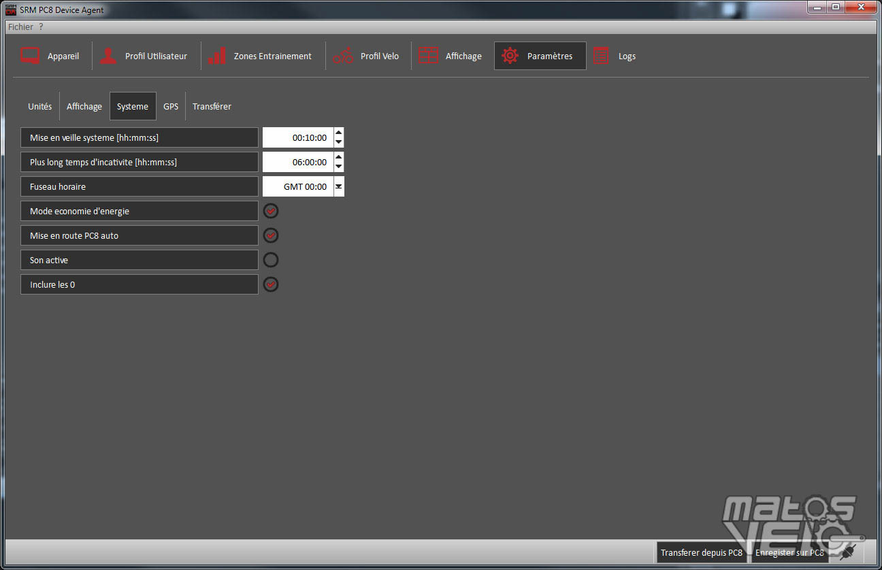Click the 06:00:00 inactivity time field
Image resolution: width=882 pixels, height=570 pixels.
point(298,162)
